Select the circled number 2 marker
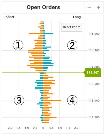106x134 pixels. [x=72, y=45]
